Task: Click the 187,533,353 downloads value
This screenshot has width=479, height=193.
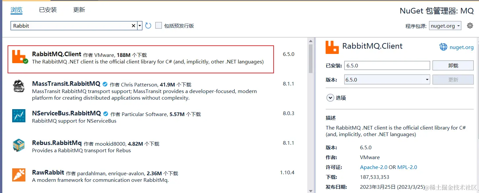Action: tap(374, 177)
